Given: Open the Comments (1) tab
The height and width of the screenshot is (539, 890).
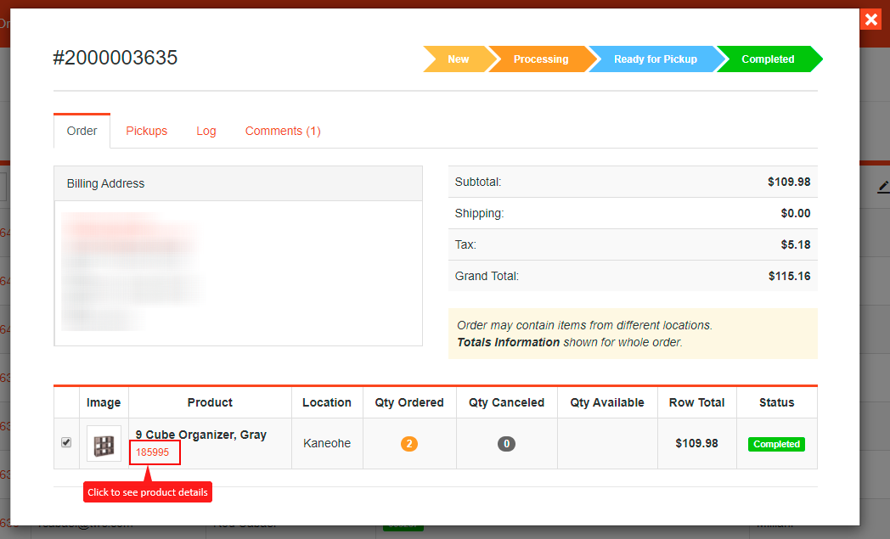Looking at the screenshot, I should [x=283, y=131].
